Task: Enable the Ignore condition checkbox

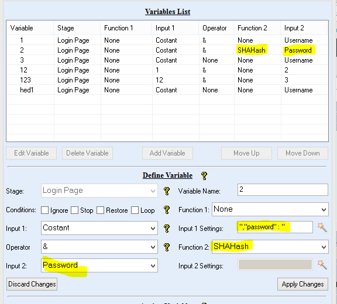Action: coord(44,210)
